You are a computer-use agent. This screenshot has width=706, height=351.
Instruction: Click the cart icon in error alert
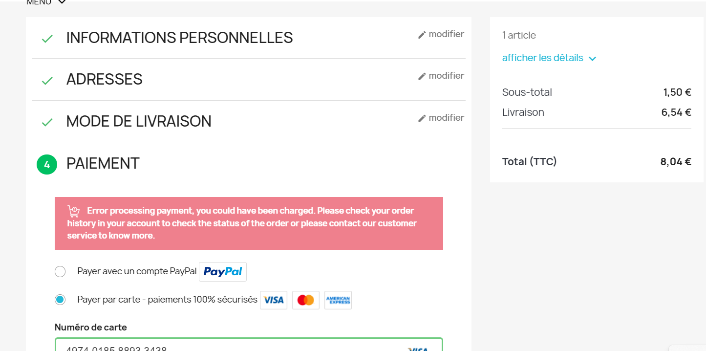[74, 211]
